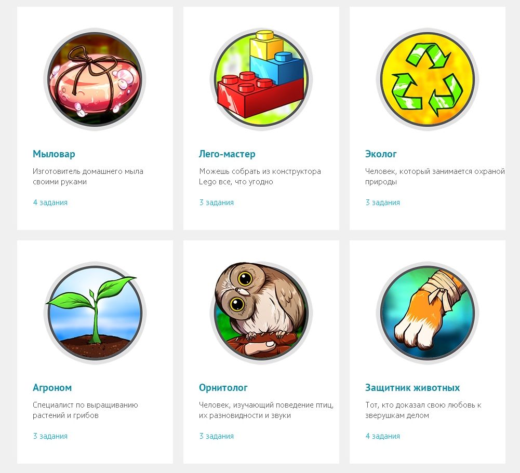Show the 3 задания link under Агроном
The height and width of the screenshot is (473, 520).
click(50, 436)
